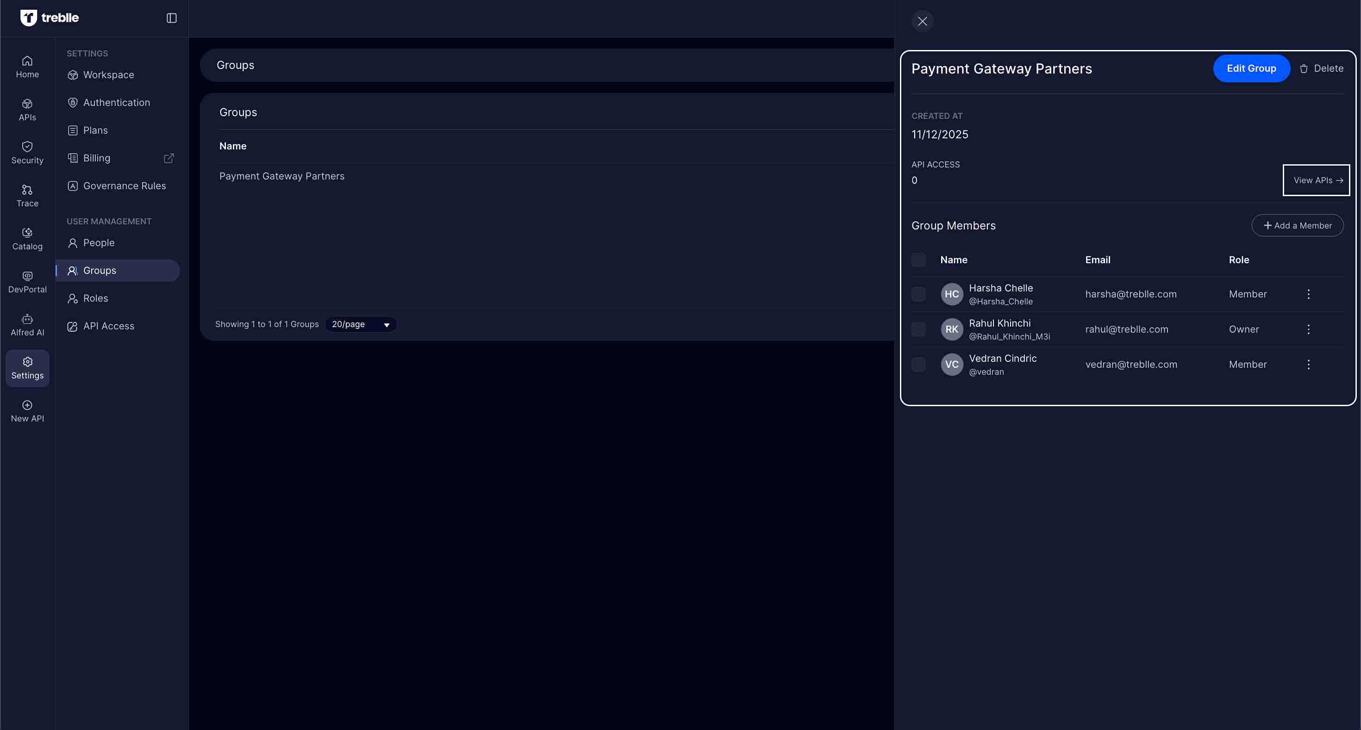Go to the People management page

click(x=98, y=242)
